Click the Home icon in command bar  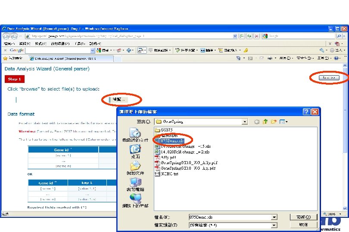click(238, 58)
